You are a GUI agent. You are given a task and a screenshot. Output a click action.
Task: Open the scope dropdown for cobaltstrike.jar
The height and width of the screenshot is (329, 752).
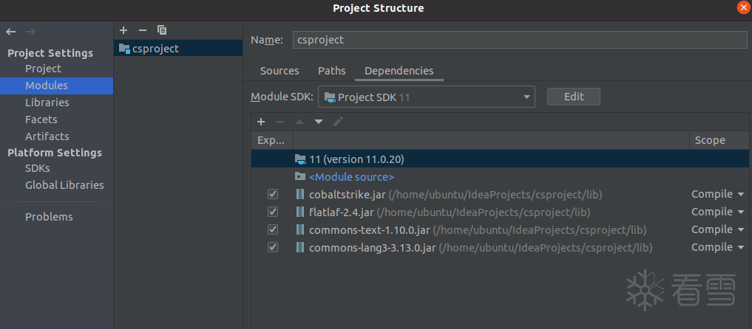717,195
